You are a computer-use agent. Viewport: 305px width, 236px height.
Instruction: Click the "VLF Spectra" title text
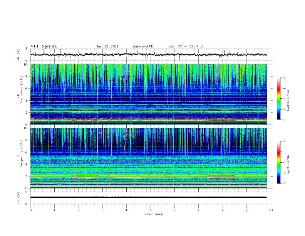44,46
